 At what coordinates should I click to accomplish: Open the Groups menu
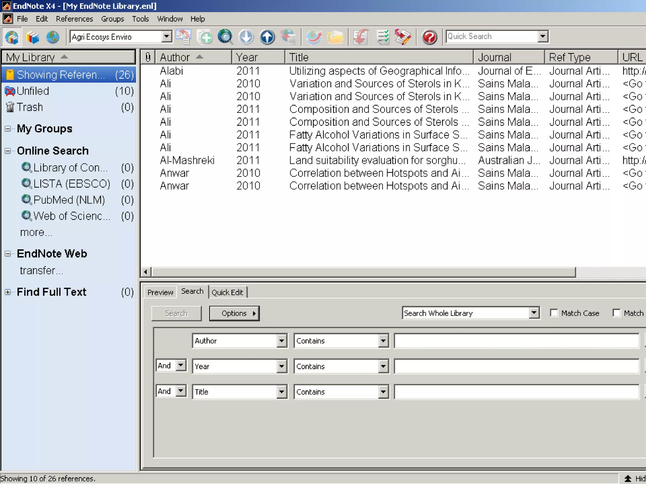[x=112, y=19]
